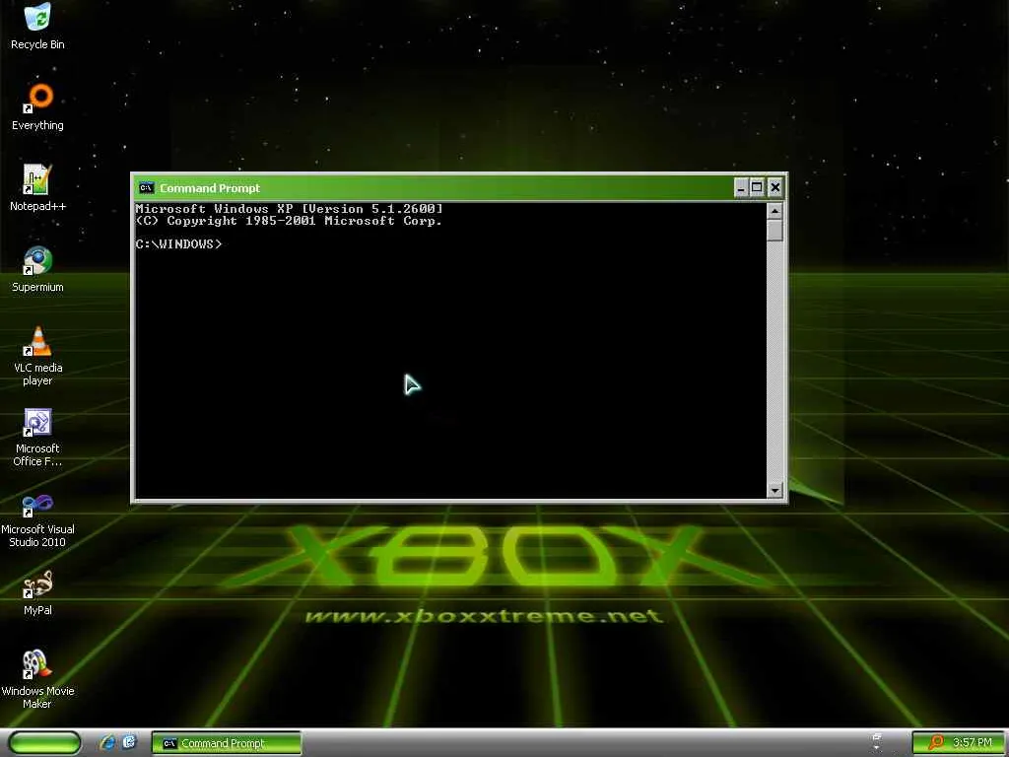
Task: Click the Command Prompt title bar text
Action: click(x=210, y=188)
